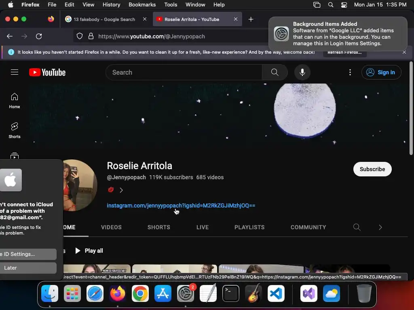Close the Roselie Arritola YouTube tab
The height and width of the screenshot is (310, 414).
[x=236, y=19]
